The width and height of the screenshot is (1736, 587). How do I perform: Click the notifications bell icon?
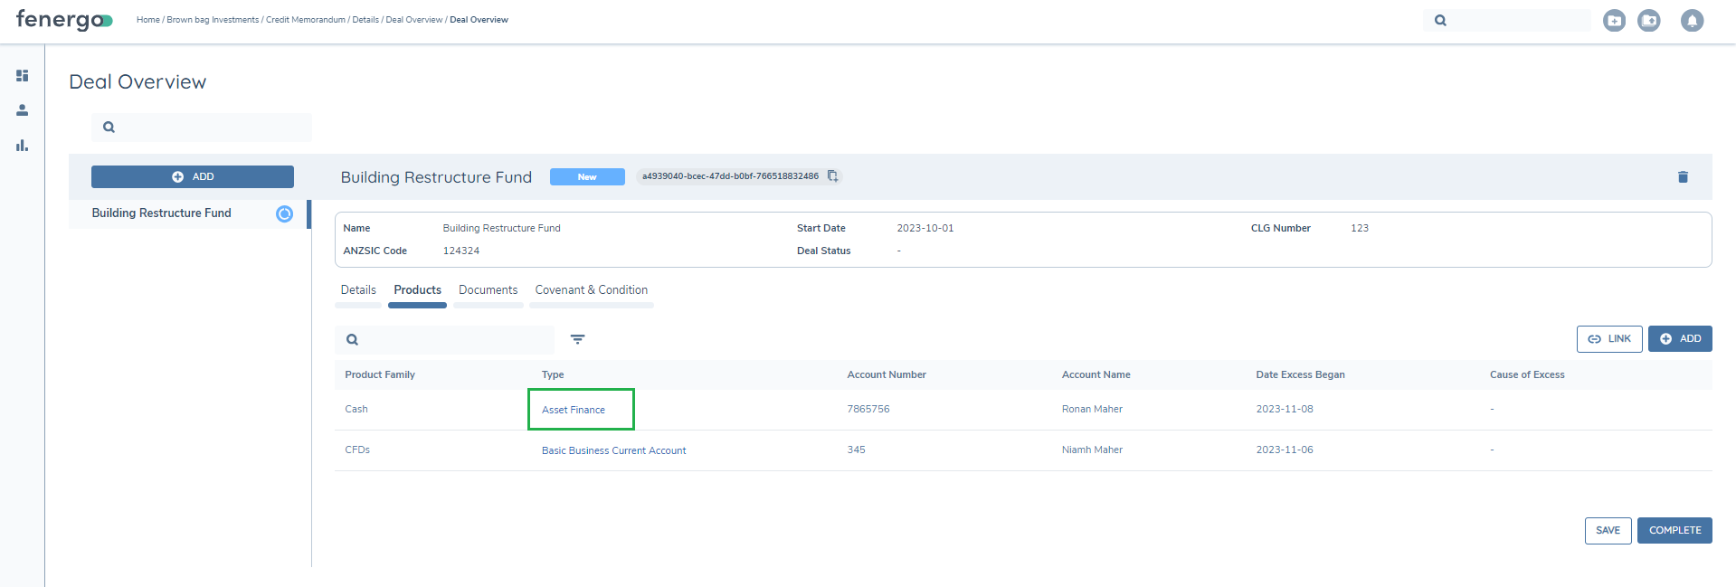(x=1692, y=20)
